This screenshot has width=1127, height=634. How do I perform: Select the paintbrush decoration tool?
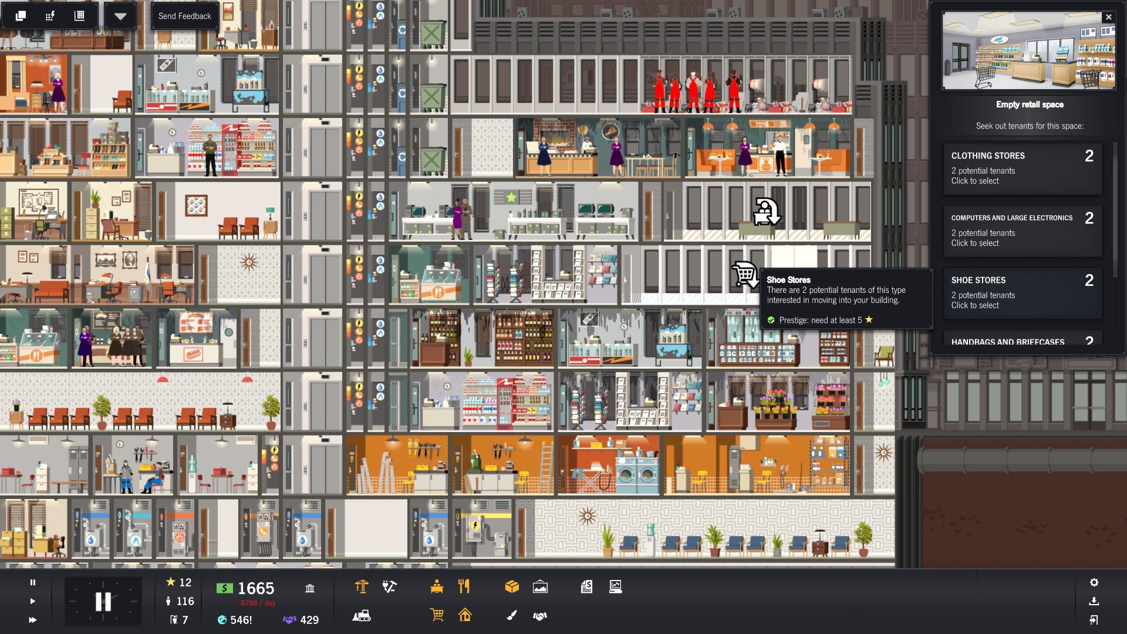[x=509, y=616]
